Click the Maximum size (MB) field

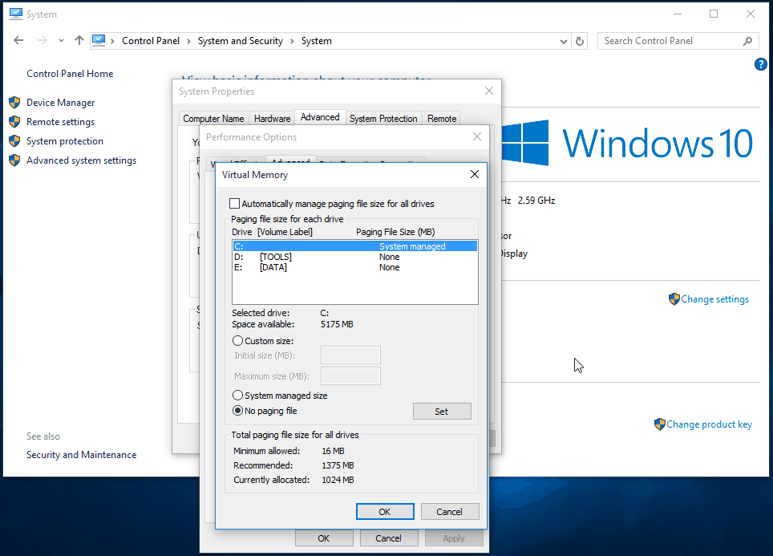pyautogui.click(x=350, y=376)
